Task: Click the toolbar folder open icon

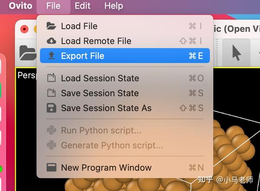Action: click(27, 53)
